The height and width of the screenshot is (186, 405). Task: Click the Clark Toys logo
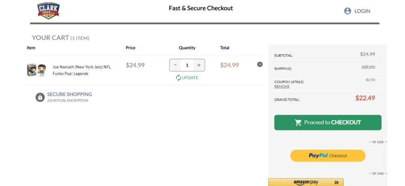pyautogui.click(x=48, y=10)
